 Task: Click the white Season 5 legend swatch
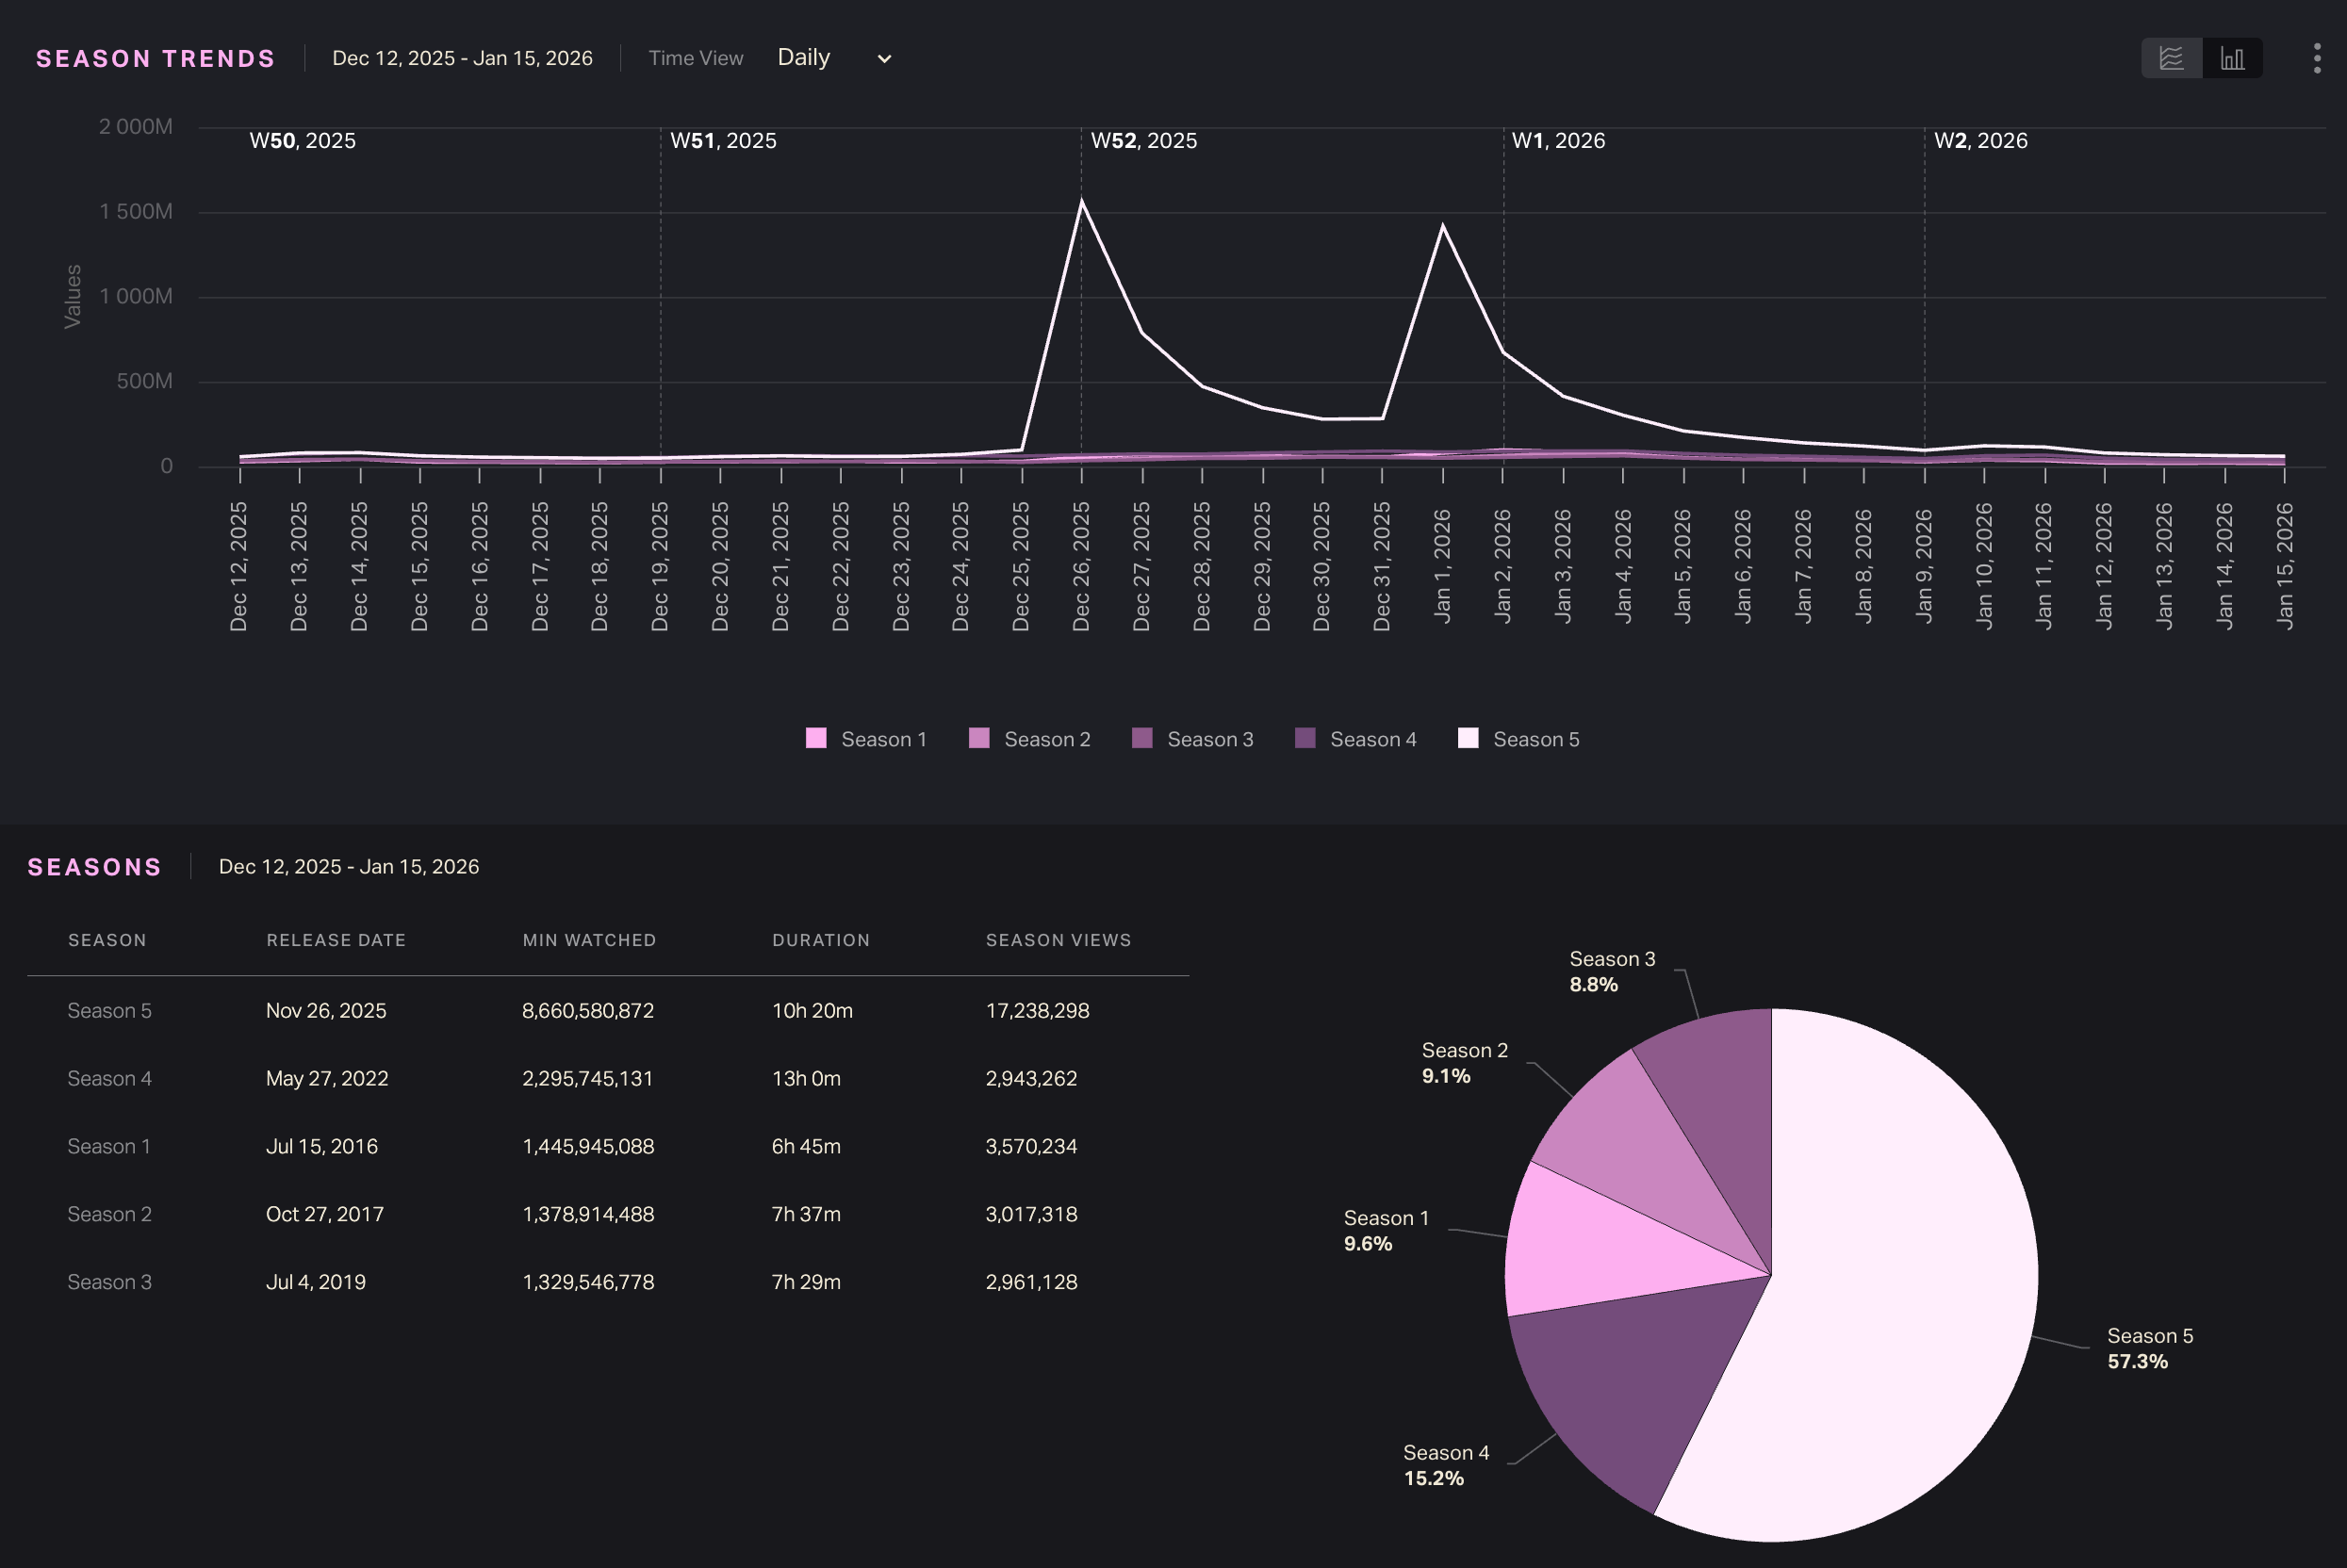coord(1468,738)
